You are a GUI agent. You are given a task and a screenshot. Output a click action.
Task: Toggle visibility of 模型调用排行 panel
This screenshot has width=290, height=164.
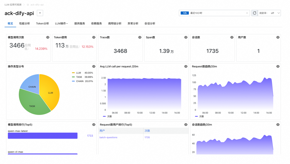[94, 125]
